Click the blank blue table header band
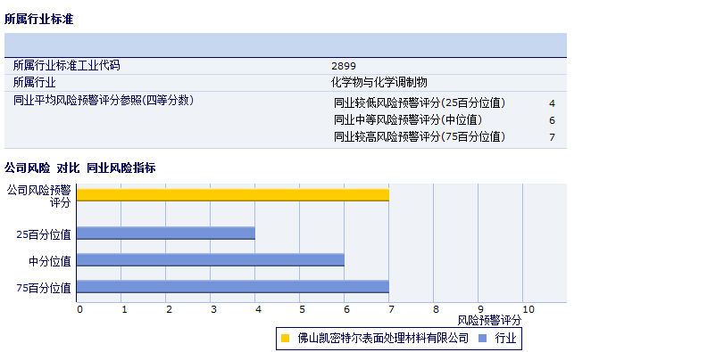 (286, 45)
